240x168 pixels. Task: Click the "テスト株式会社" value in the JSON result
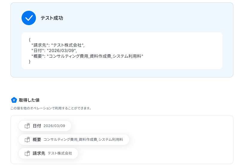pos(68,45)
